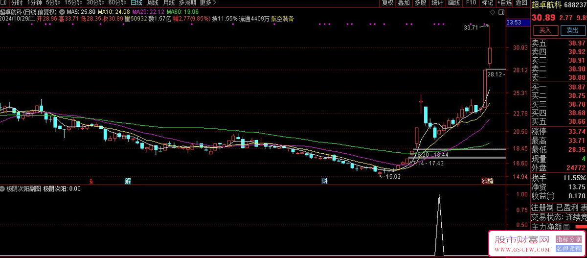Switch to 分时 intraday view
587x258 pixels.
(x=17, y=3)
